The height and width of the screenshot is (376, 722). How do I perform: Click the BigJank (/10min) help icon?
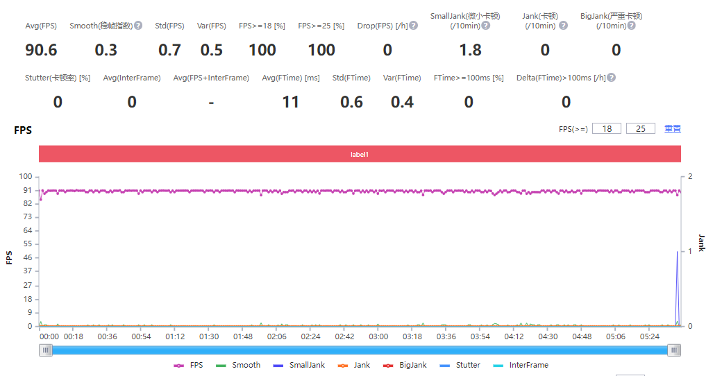tap(631, 26)
